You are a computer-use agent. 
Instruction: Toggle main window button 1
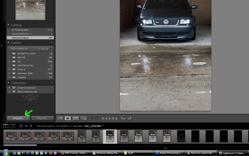pos(6,126)
